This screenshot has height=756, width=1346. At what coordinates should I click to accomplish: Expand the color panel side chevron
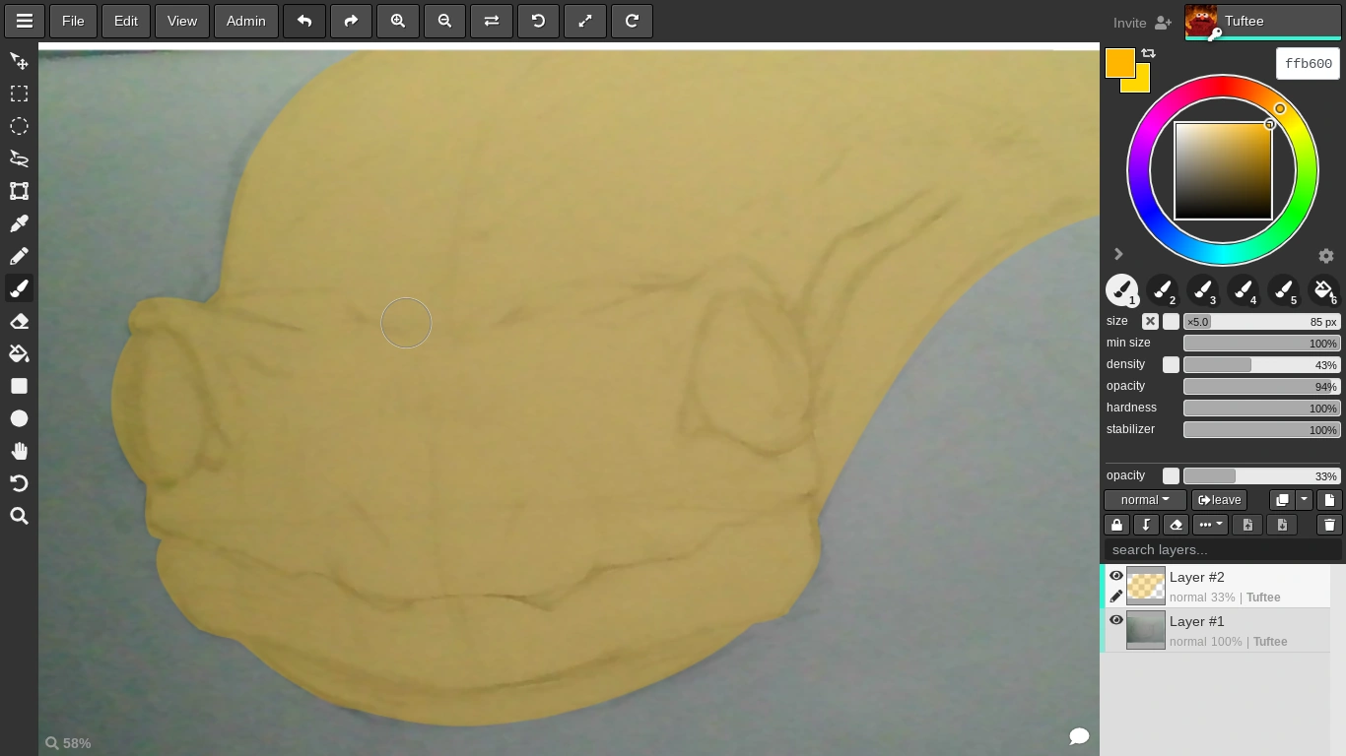coord(1118,254)
